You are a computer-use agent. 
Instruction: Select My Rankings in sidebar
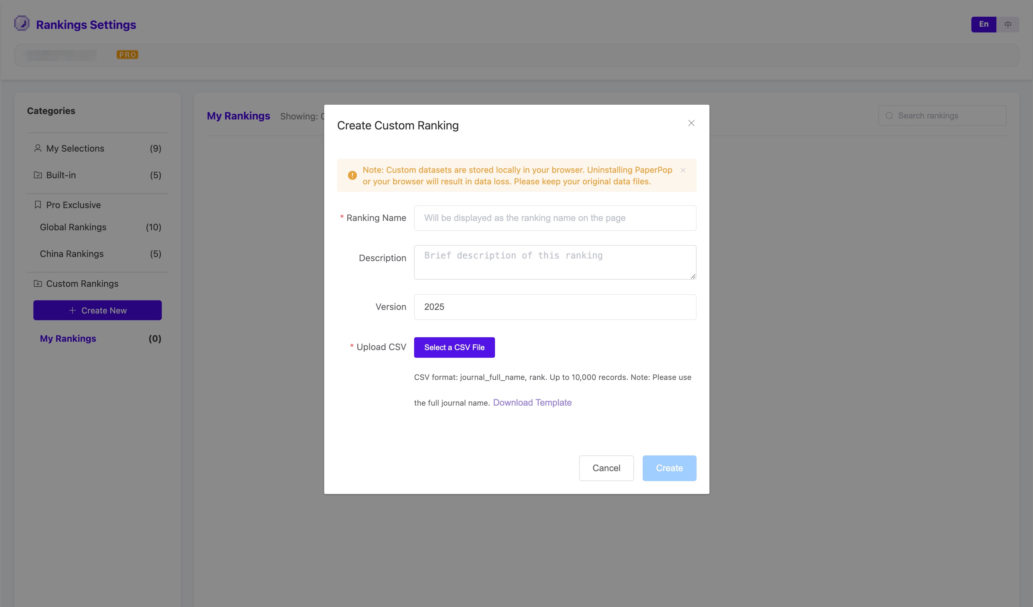[68, 339]
